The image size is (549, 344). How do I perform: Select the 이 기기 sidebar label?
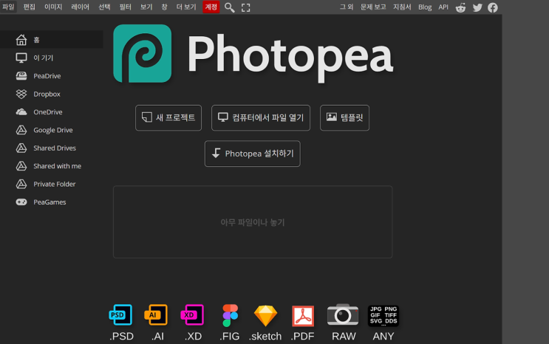coord(43,58)
